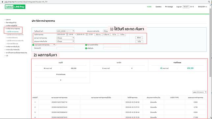Viewport: 212px width, 119px height.
Task: Open the start date calendar picker icon
Action: pos(67,35)
